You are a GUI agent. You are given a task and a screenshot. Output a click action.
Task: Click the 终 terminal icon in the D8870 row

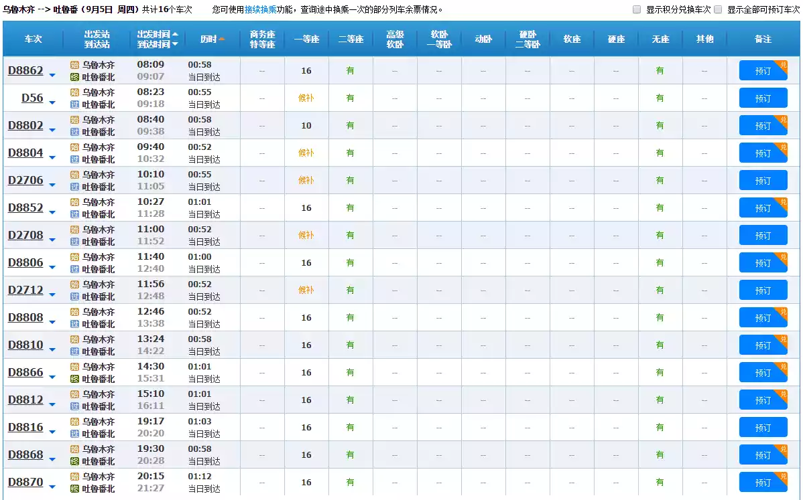coord(75,489)
